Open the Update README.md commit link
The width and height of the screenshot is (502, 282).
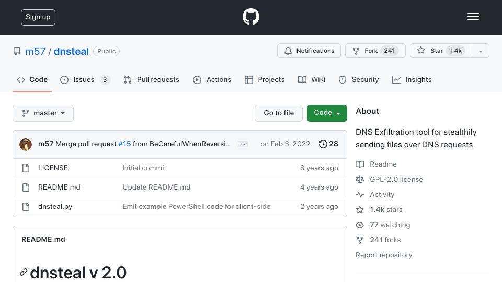coord(156,187)
